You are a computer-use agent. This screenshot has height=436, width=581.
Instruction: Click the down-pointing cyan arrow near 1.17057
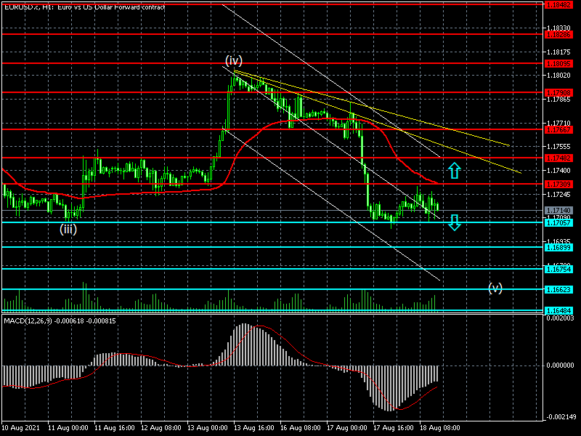tap(455, 222)
